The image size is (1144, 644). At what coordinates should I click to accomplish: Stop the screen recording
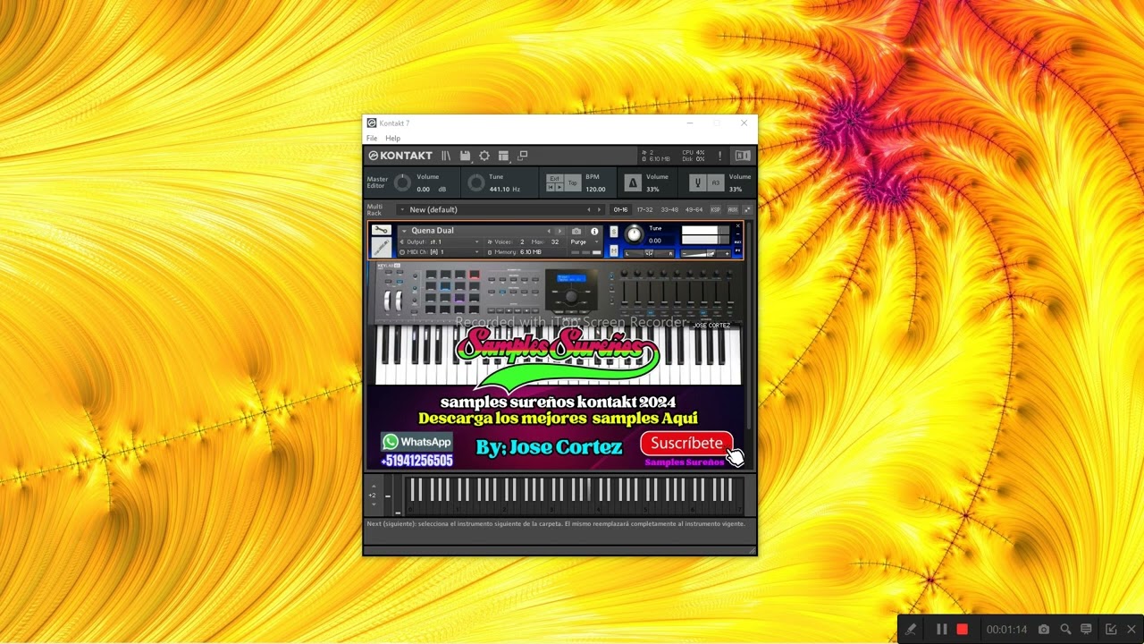[x=962, y=630]
